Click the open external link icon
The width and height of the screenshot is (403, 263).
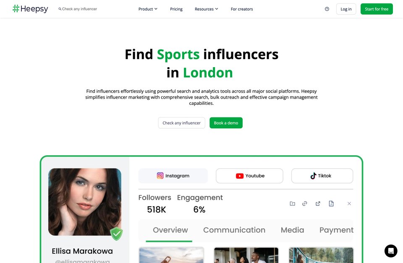tap(318, 204)
